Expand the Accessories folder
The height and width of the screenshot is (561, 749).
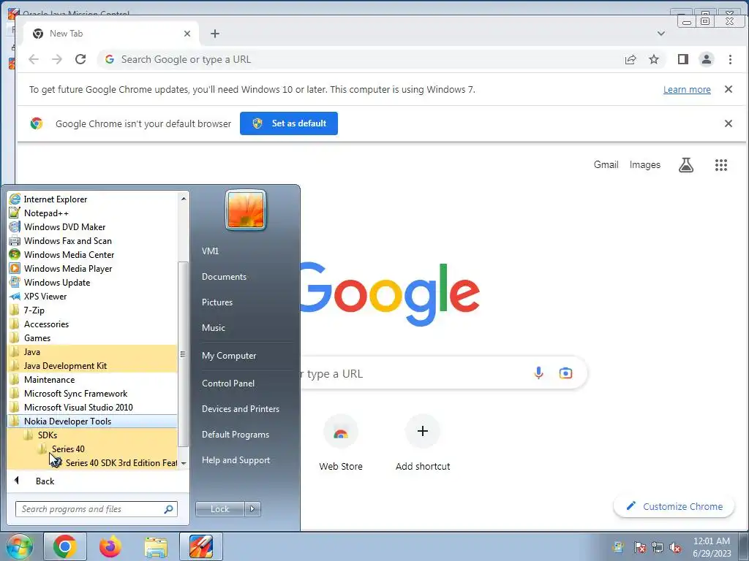point(93,324)
